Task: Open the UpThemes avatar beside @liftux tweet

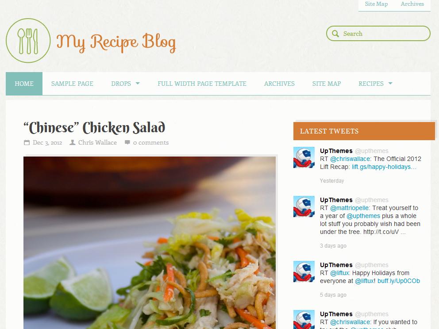Action: (x=304, y=272)
